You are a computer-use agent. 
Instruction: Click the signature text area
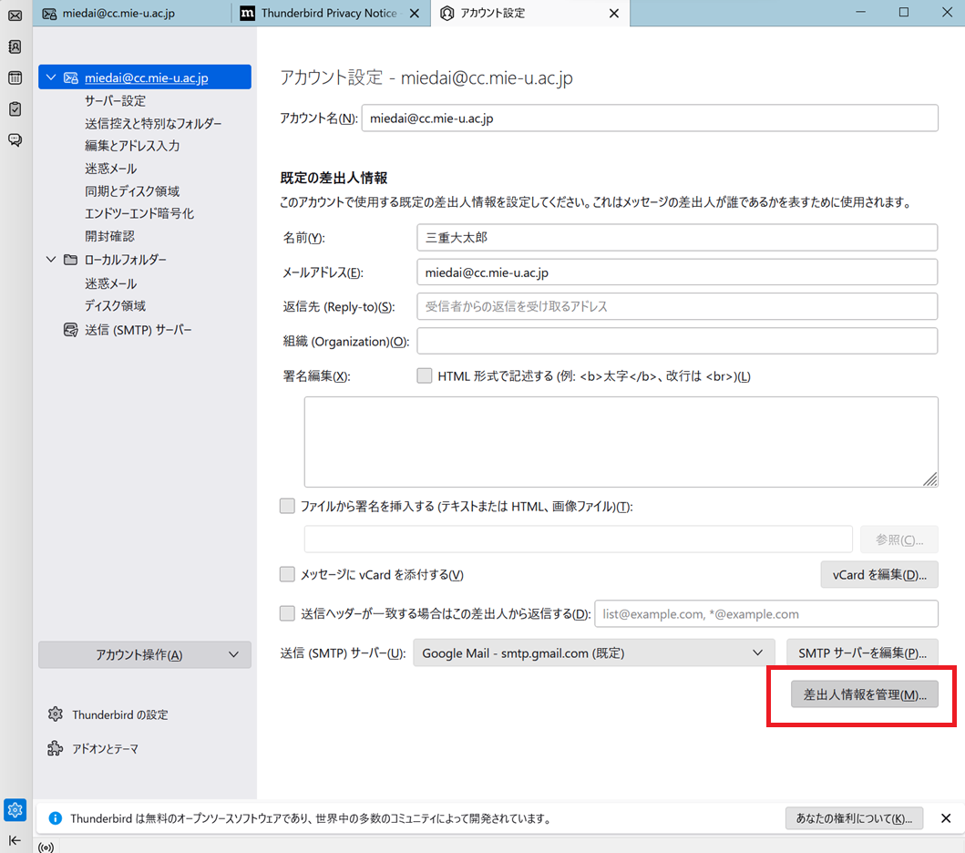point(621,441)
